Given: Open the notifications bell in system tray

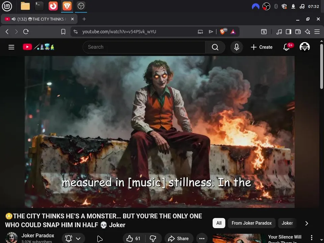Looking at the screenshot, I should (x=293, y=6).
